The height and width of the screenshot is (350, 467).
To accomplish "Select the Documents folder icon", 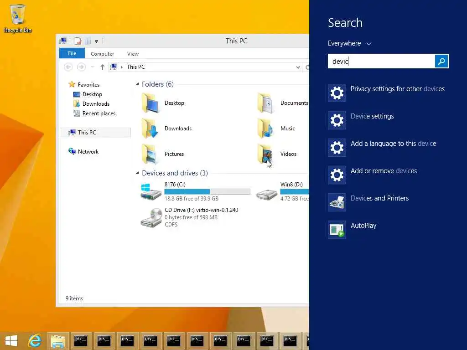I will 266,103.
